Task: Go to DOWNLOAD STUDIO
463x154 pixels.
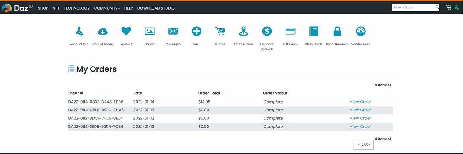Action: pyautogui.click(x=156, y=8)
